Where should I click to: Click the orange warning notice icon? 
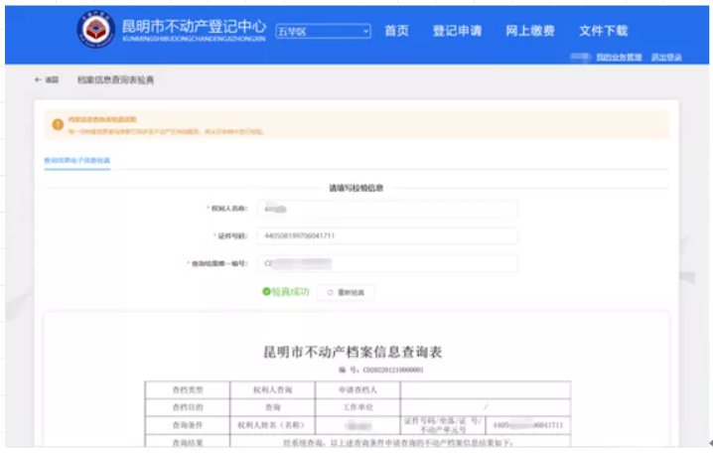58,124
